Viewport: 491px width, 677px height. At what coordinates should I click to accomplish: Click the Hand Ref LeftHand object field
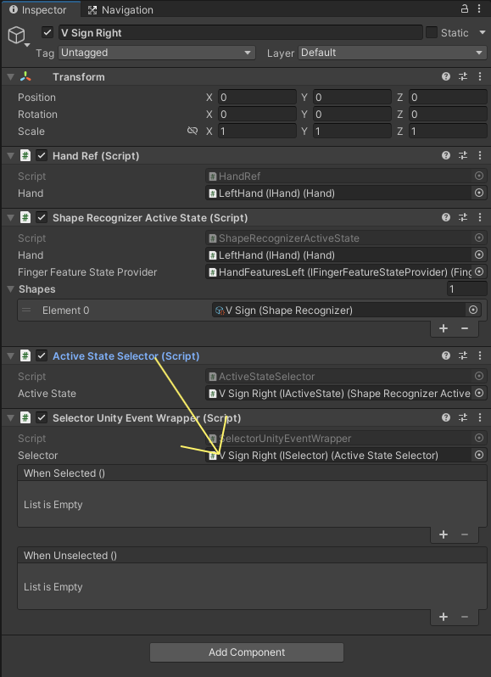[339, 193]
